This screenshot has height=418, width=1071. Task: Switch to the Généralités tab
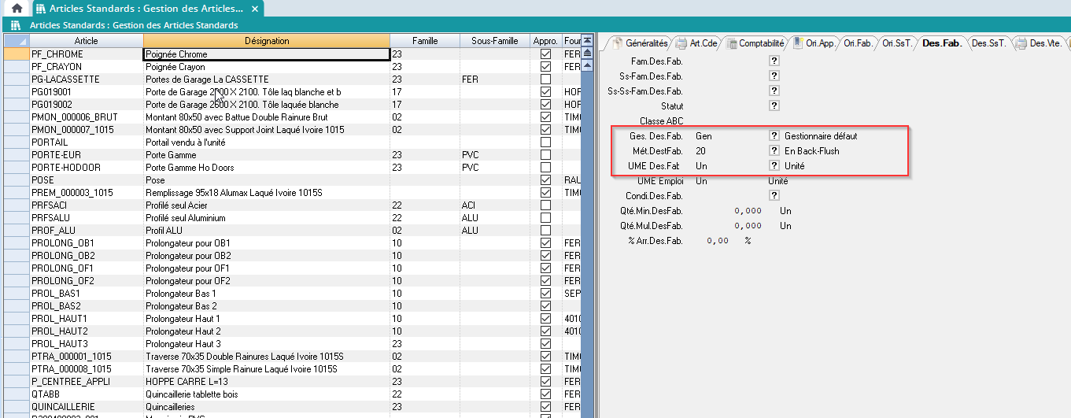click(640, 43)
